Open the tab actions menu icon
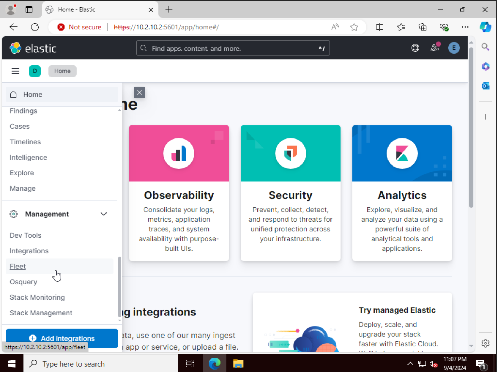This screenshot has width=497, height=372. point(29,9)
